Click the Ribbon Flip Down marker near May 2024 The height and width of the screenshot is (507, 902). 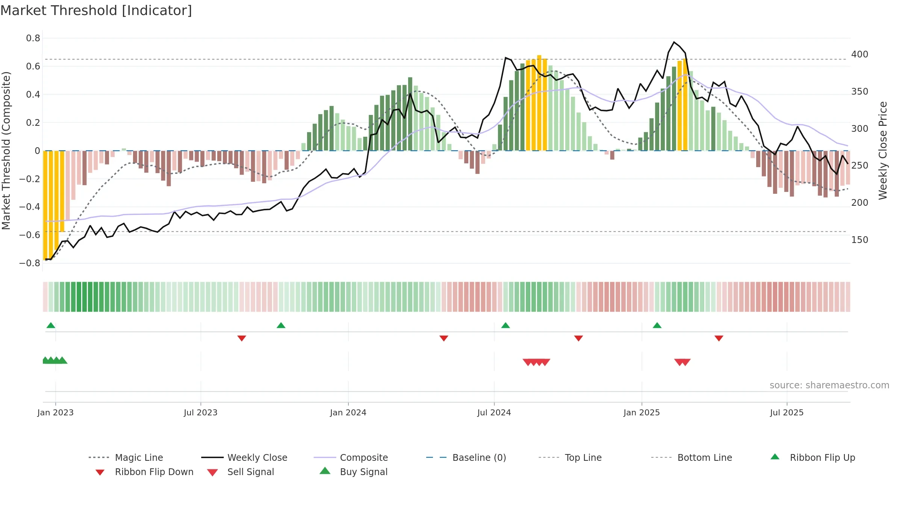(444, 338)
